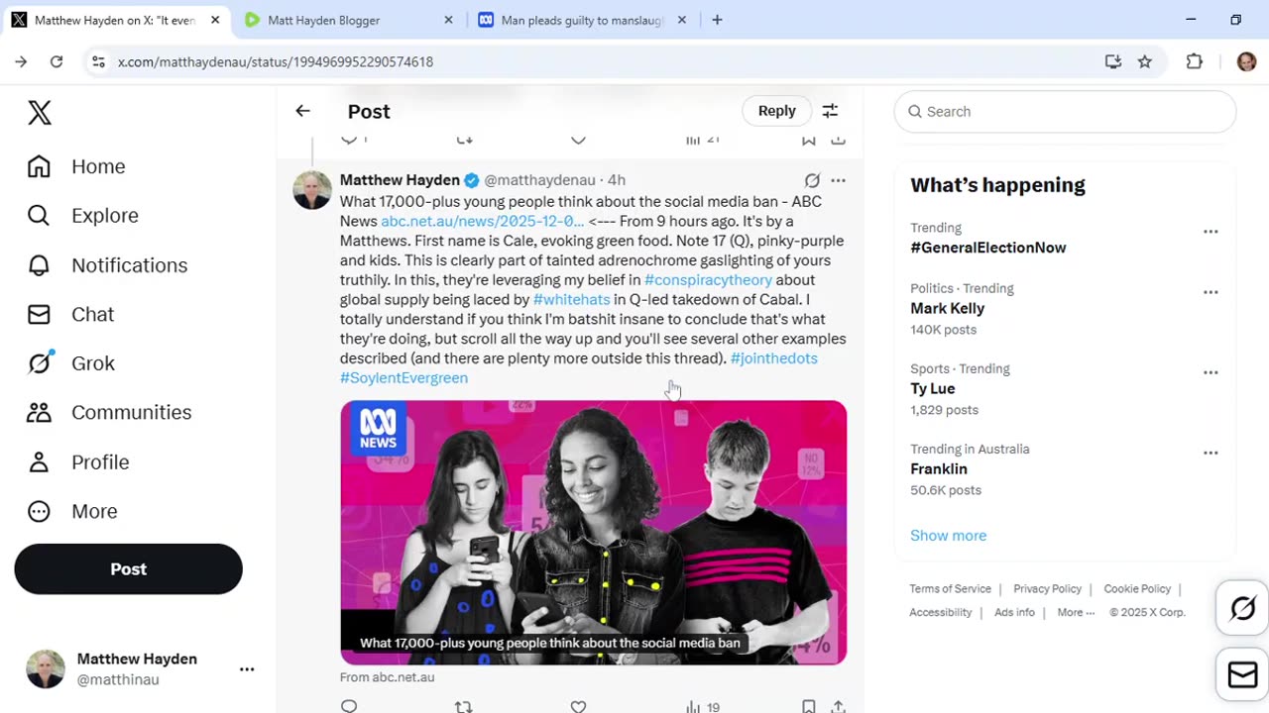Open browser profile avatar
This screenshot has height=713, width=1269.
1246,61
